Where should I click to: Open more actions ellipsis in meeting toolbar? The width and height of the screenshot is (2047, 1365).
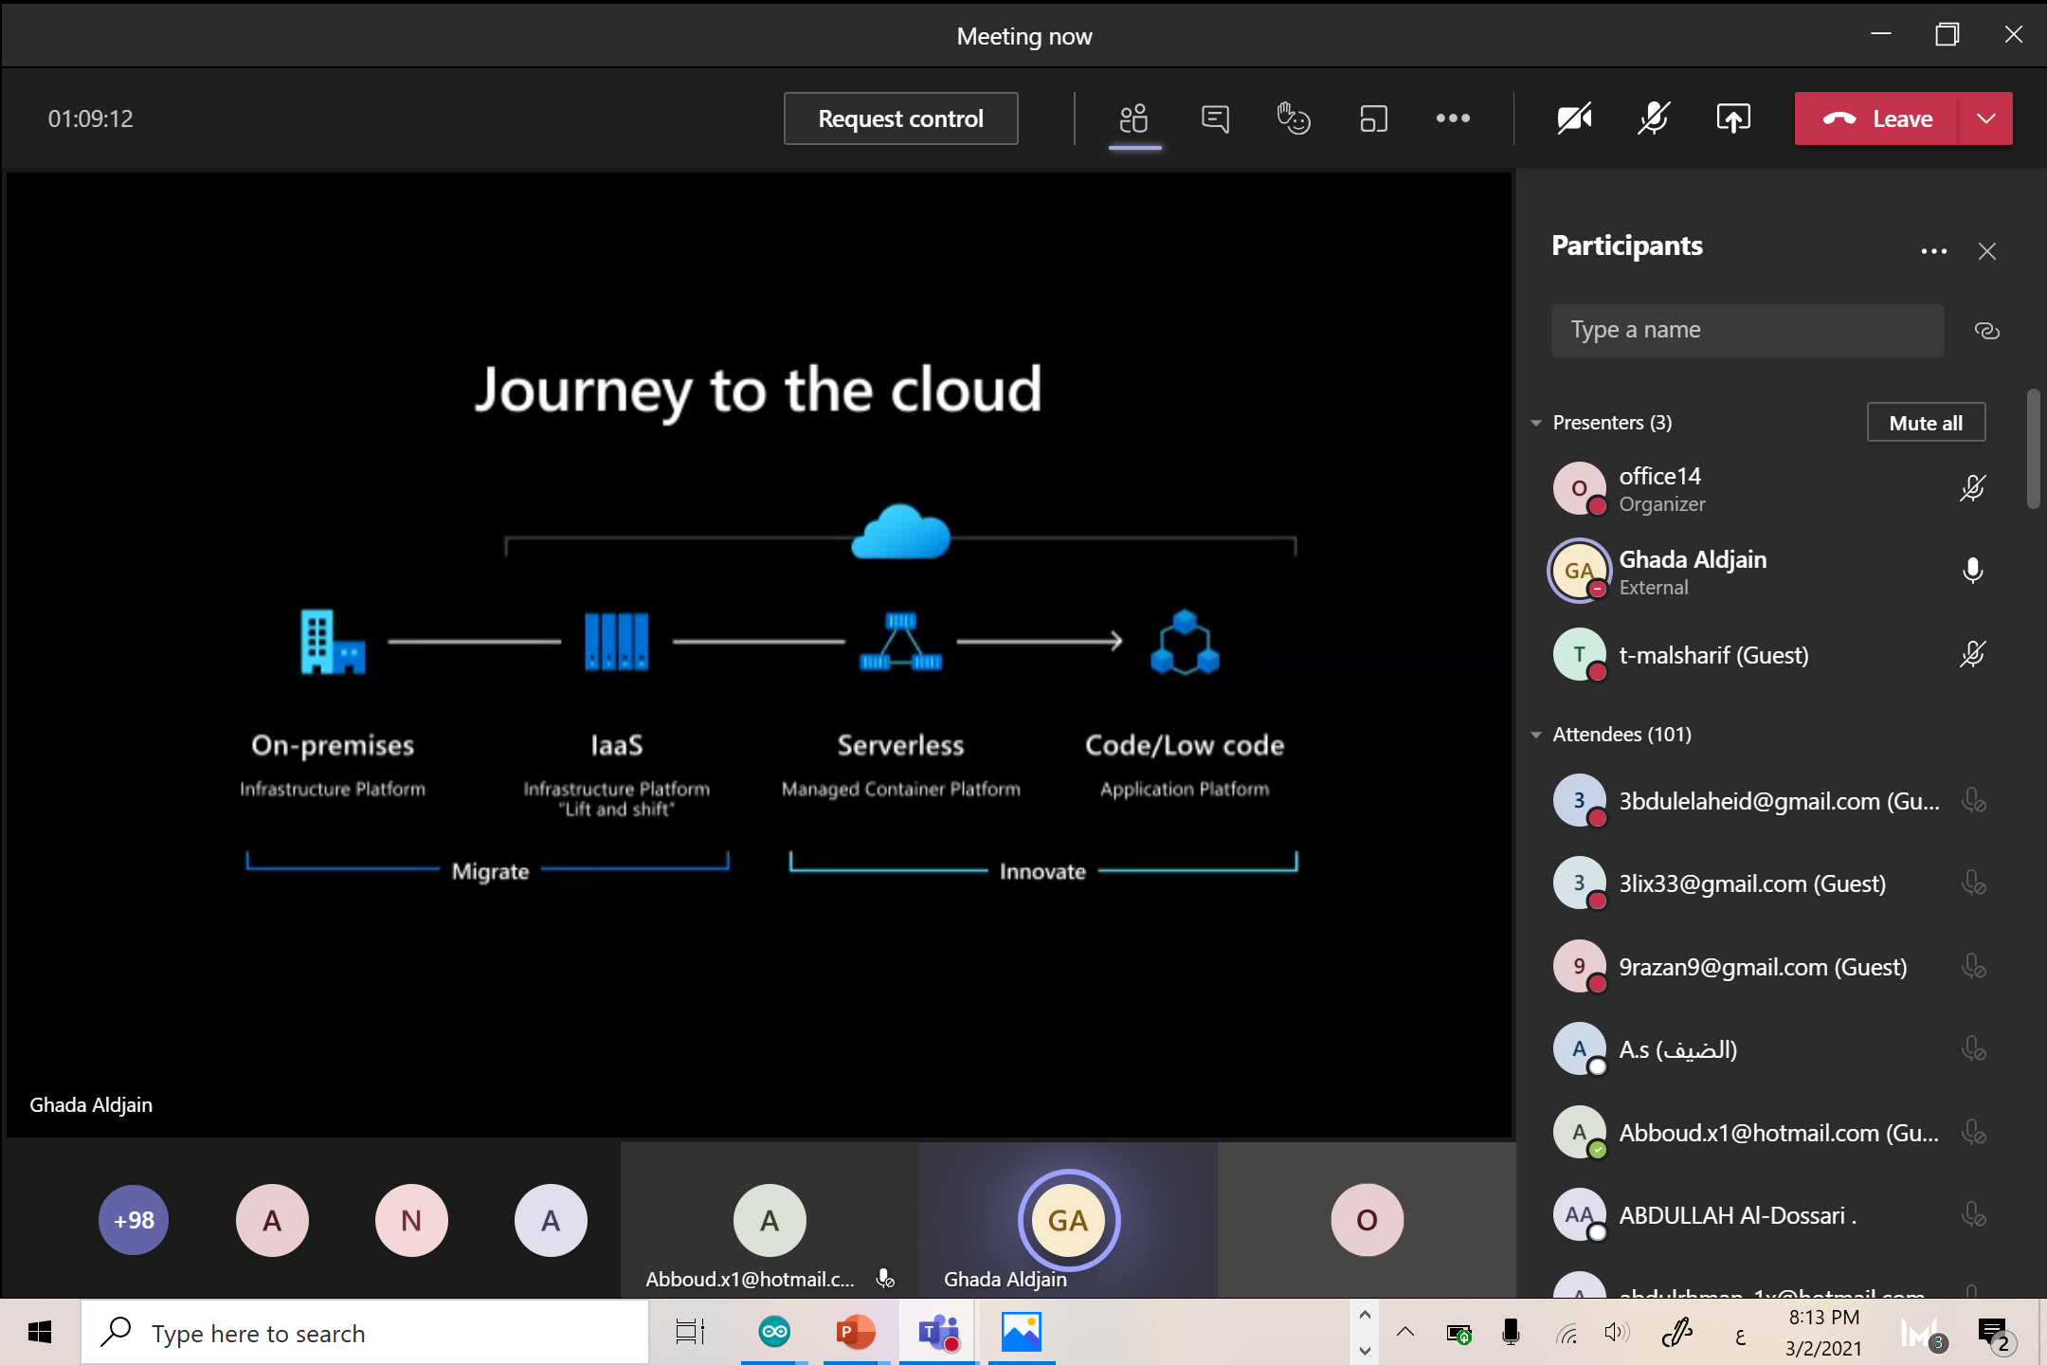tap(1453, 118)
